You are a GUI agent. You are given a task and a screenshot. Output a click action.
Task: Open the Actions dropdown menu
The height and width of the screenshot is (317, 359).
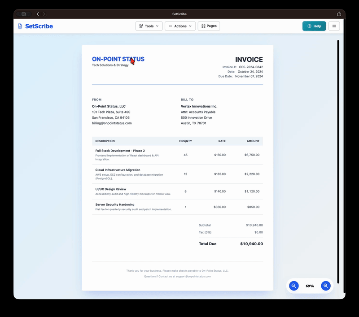point(180,26)
